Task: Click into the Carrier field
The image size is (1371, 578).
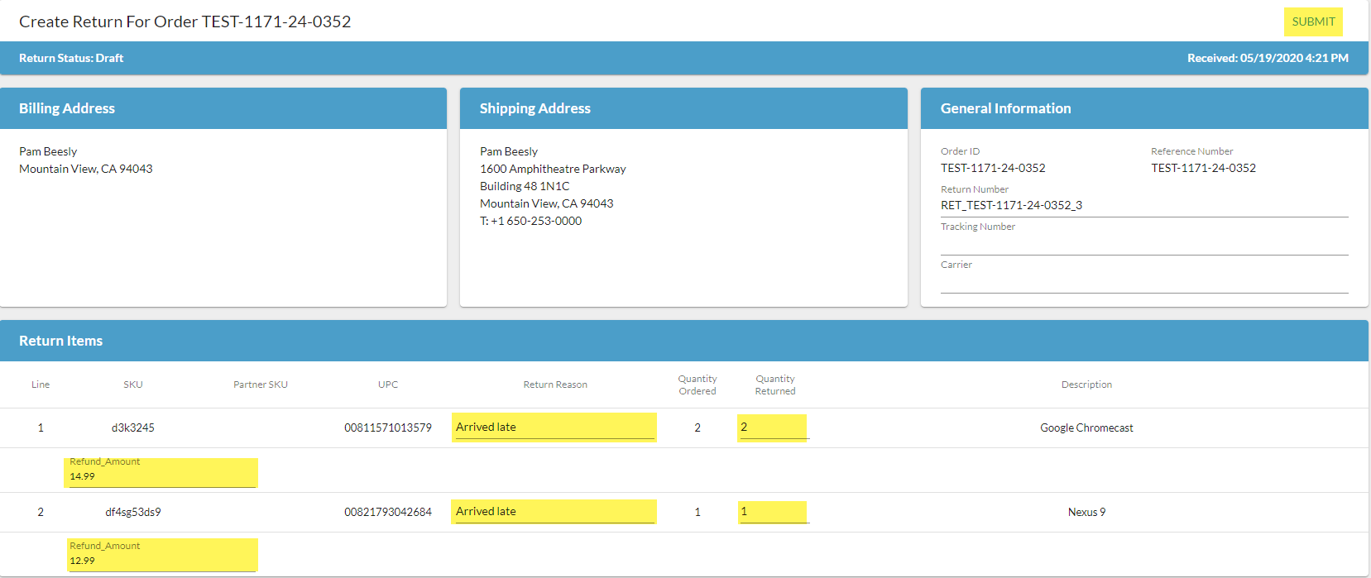Action: [x=1143, y=281]
